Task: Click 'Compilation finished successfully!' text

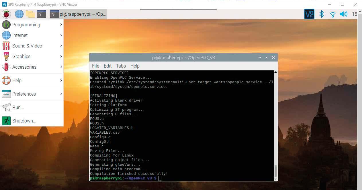Action: click(129, 174)
